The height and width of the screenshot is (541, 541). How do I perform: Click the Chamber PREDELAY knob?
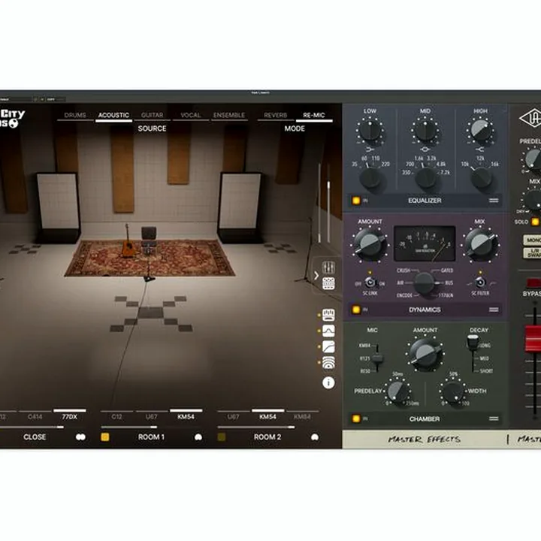(x=397, y=391)
